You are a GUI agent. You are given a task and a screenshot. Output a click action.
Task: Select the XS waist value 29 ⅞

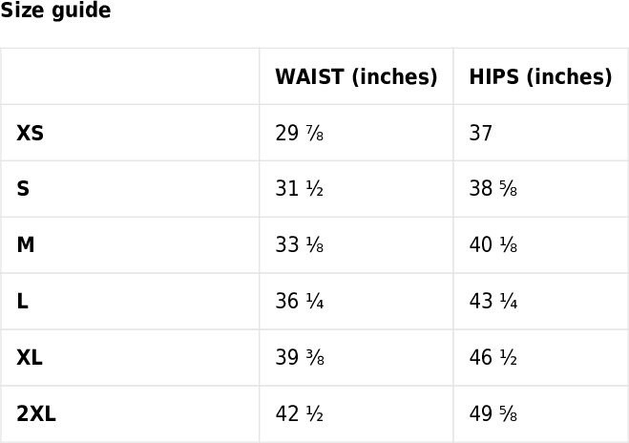click(x=300, y=133)
